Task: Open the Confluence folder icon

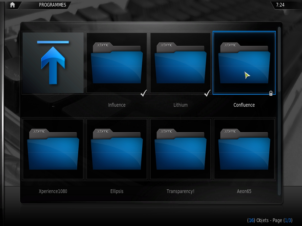Action: (244, 63)
